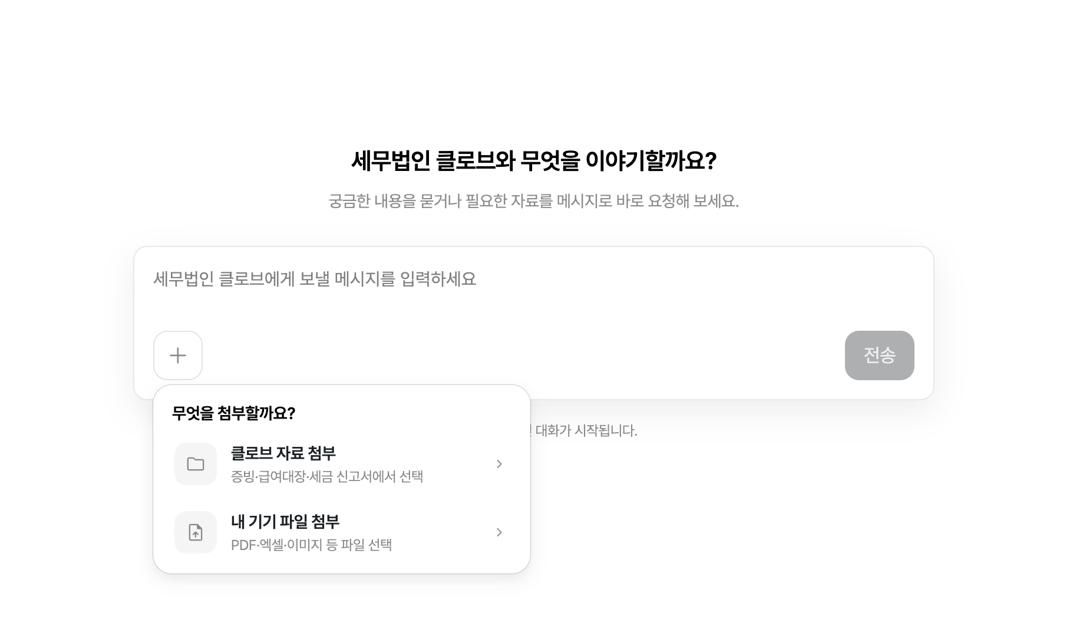
Task: Click the grayed-out 전송 send button
Action: (879, 355)
